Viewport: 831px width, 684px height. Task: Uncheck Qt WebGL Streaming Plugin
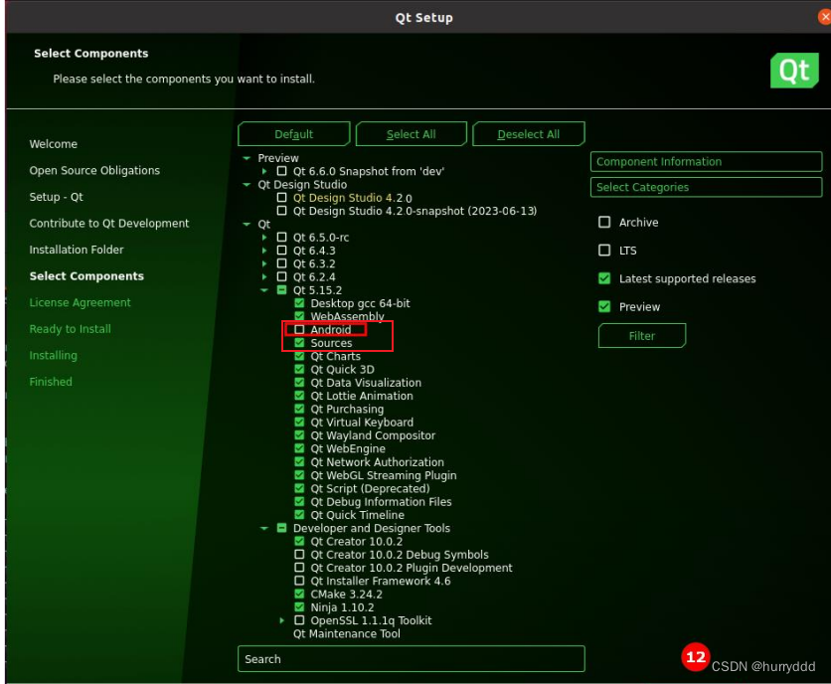click(299, 475)
